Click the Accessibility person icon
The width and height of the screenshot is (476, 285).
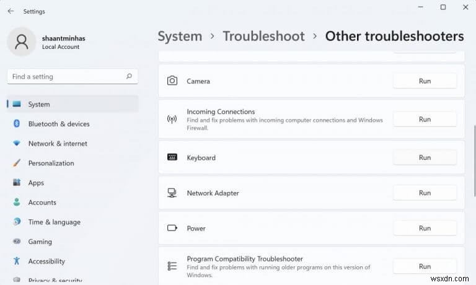[x=17, y=261]
